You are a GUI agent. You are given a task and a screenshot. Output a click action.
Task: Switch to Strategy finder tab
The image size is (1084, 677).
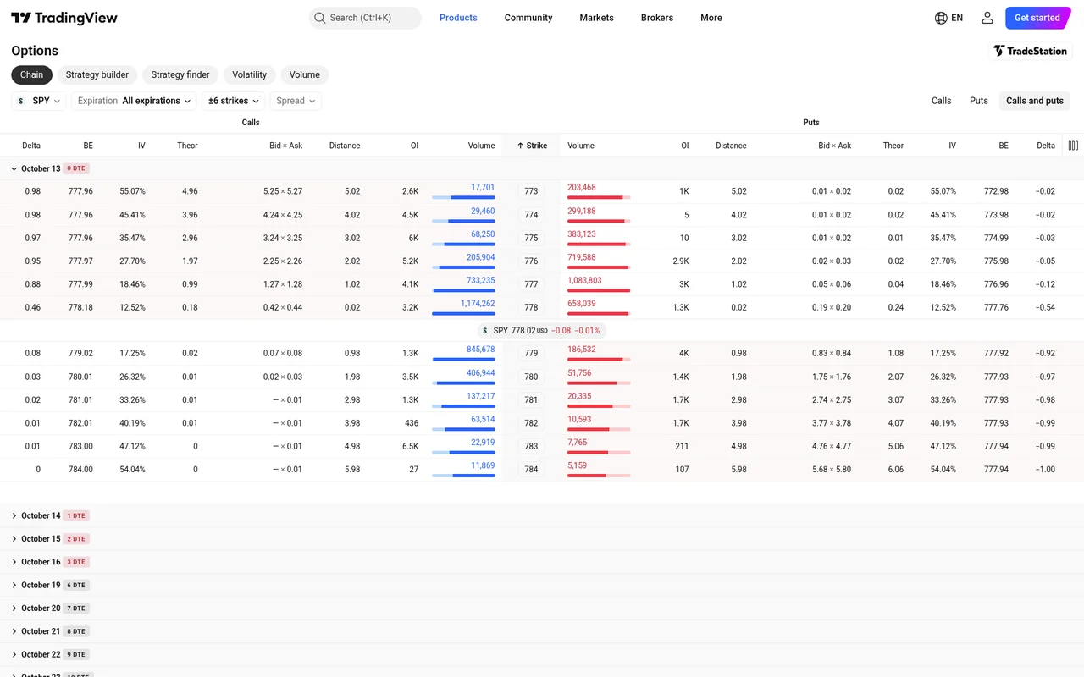[x=180, y=74]
